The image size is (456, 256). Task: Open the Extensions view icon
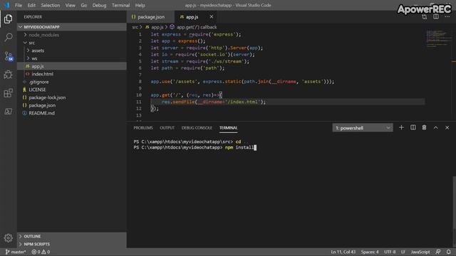point(8,93)
